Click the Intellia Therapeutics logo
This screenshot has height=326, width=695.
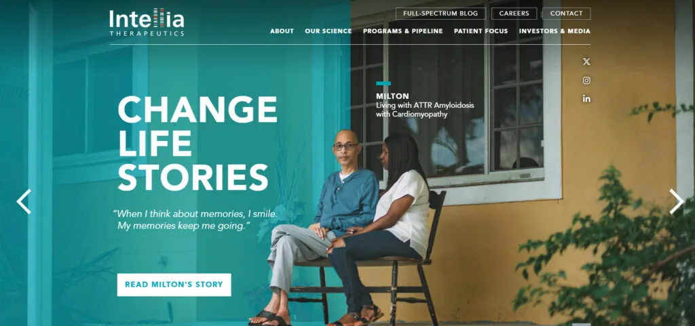[x=147, y=22]
